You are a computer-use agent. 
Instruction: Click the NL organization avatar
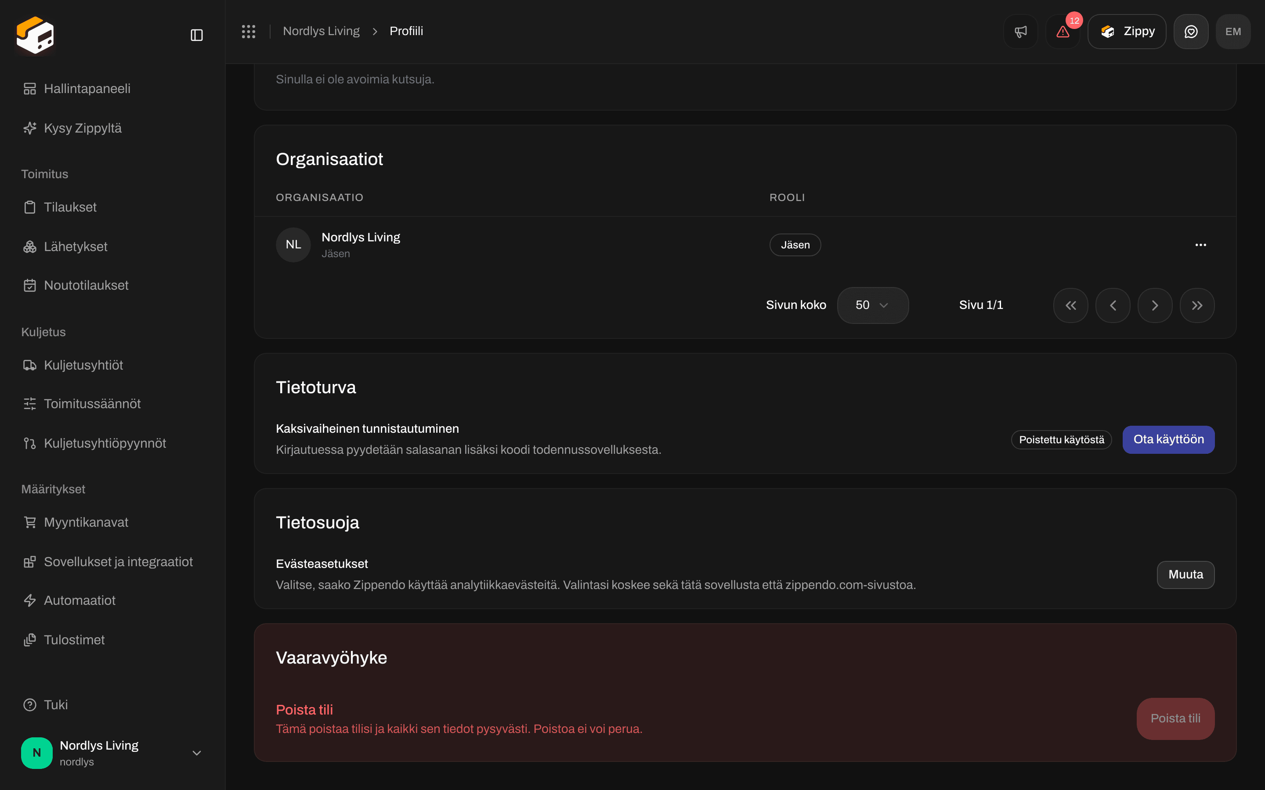[293, 245]
